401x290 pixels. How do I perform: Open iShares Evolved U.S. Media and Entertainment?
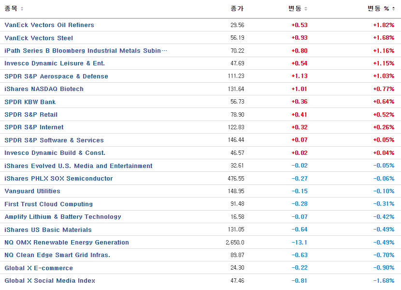pyautogui.click(x=79, y=166)
